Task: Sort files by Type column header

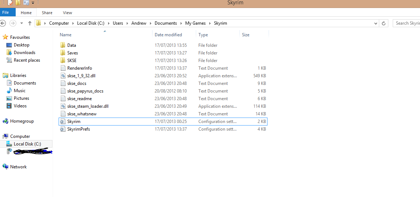Action: tap(203, 35)
